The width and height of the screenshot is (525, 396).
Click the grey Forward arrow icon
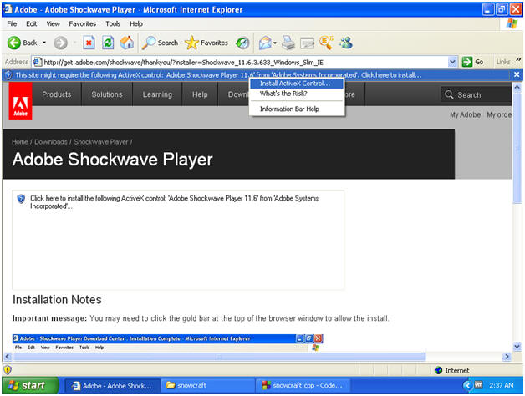(60, 43)
